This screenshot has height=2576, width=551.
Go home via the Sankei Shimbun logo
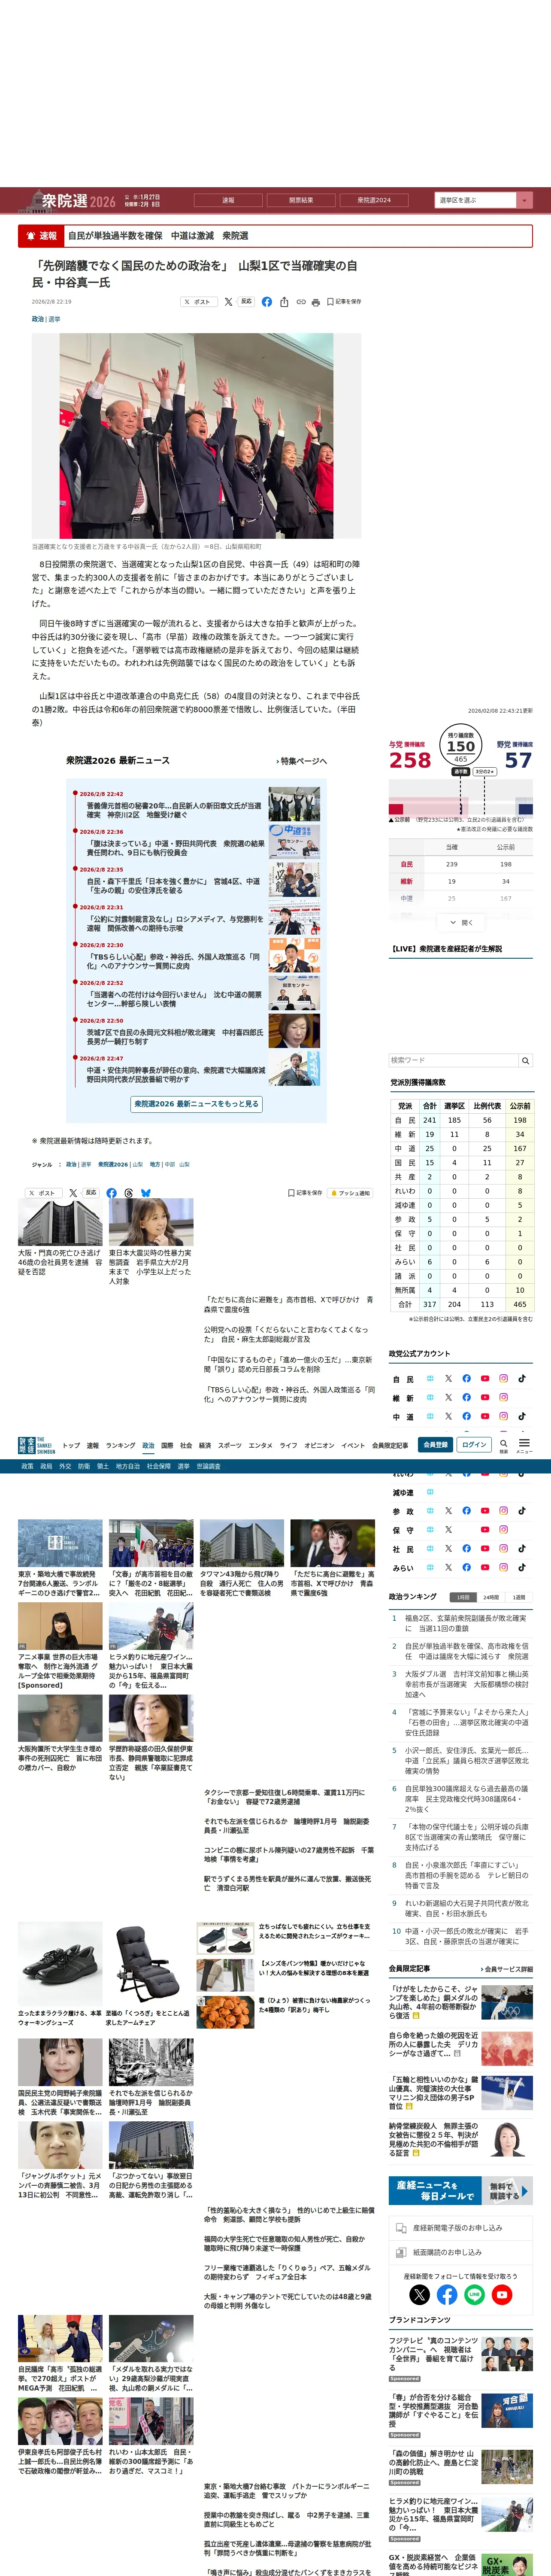coord(37,1445)
